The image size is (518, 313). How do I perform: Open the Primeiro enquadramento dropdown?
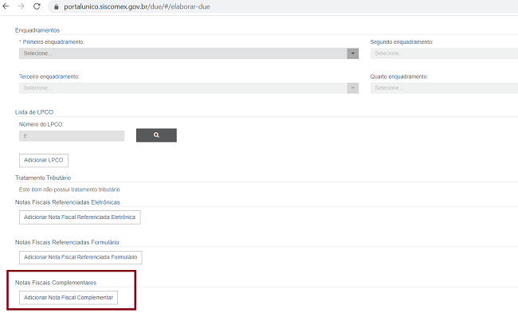pos(189,53)
